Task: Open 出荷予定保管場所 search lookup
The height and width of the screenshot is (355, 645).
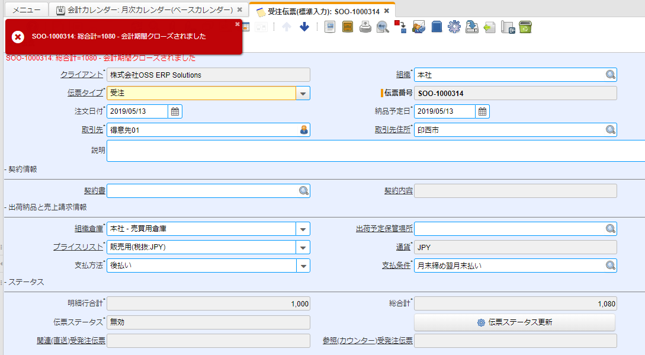Action: point(611,229)
